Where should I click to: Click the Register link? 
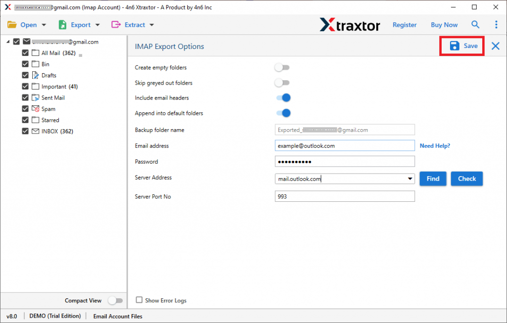tap(405, 25)
